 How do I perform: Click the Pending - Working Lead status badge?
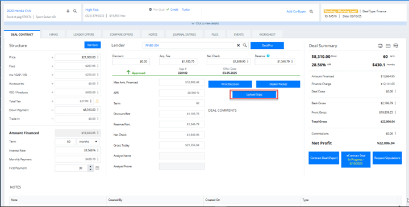(x=340, y=11)
